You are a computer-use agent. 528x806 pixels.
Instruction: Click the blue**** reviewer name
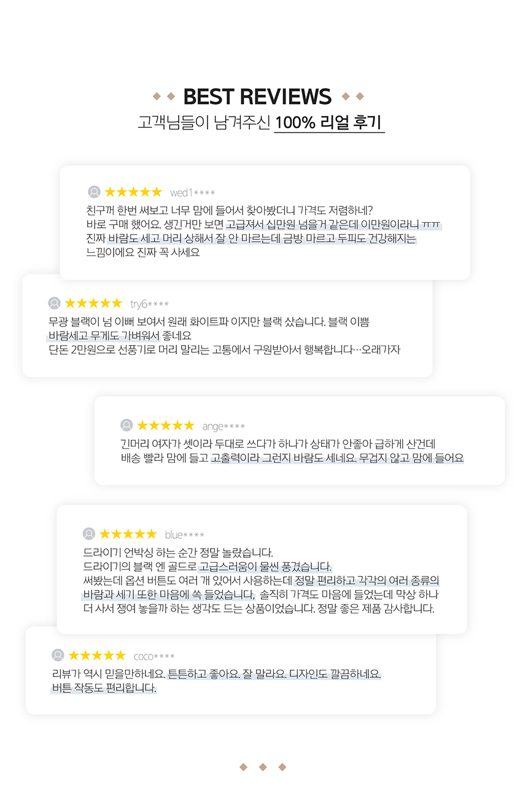[184, 535]
